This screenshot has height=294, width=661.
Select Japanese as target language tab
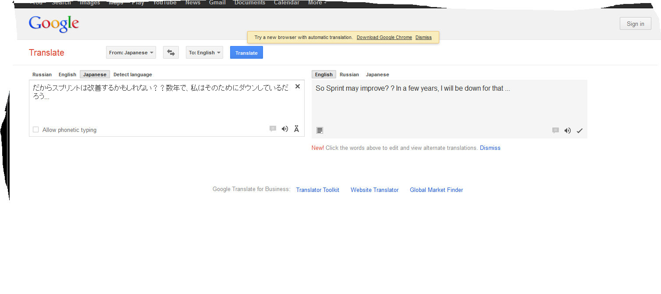377,74
